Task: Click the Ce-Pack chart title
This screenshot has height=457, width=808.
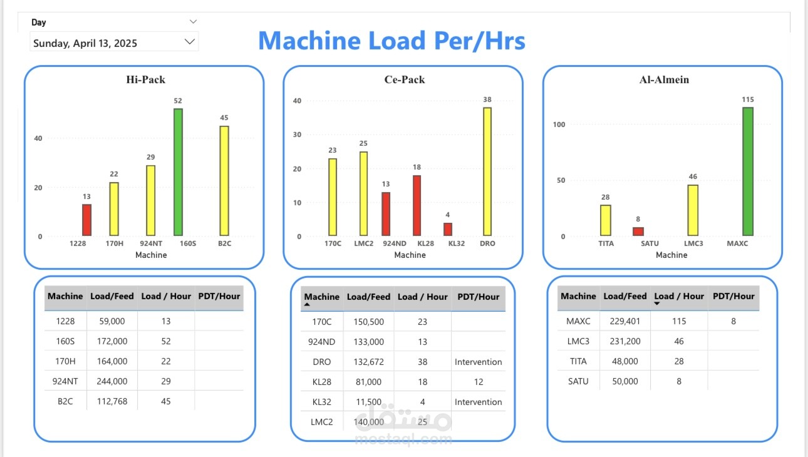Action: click(x=405, y=80)
